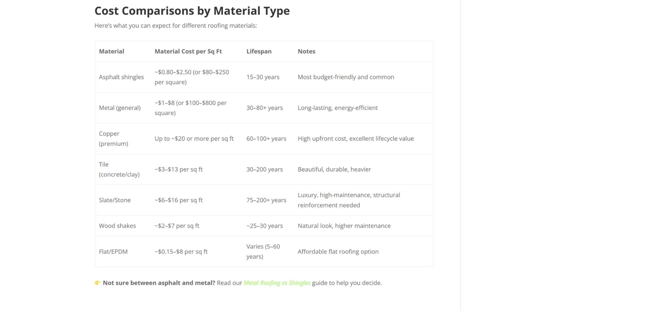Click the 15–30 years lifespan cell

(x=263, y=77)
